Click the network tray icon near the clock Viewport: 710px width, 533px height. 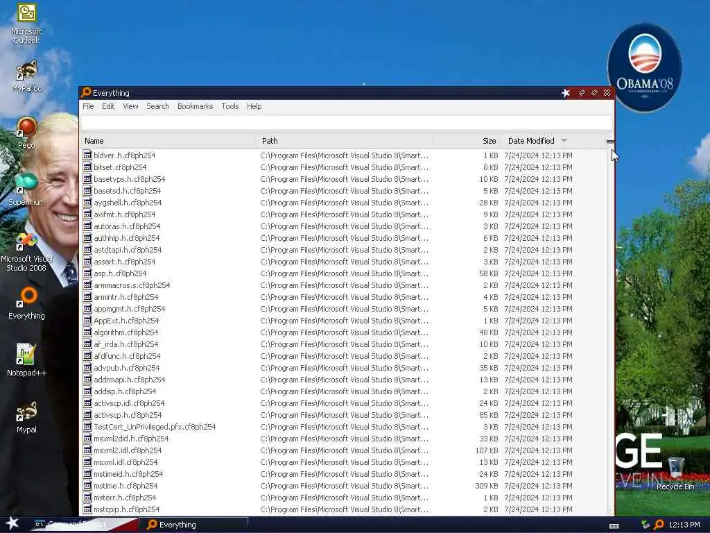pos(646,525)
